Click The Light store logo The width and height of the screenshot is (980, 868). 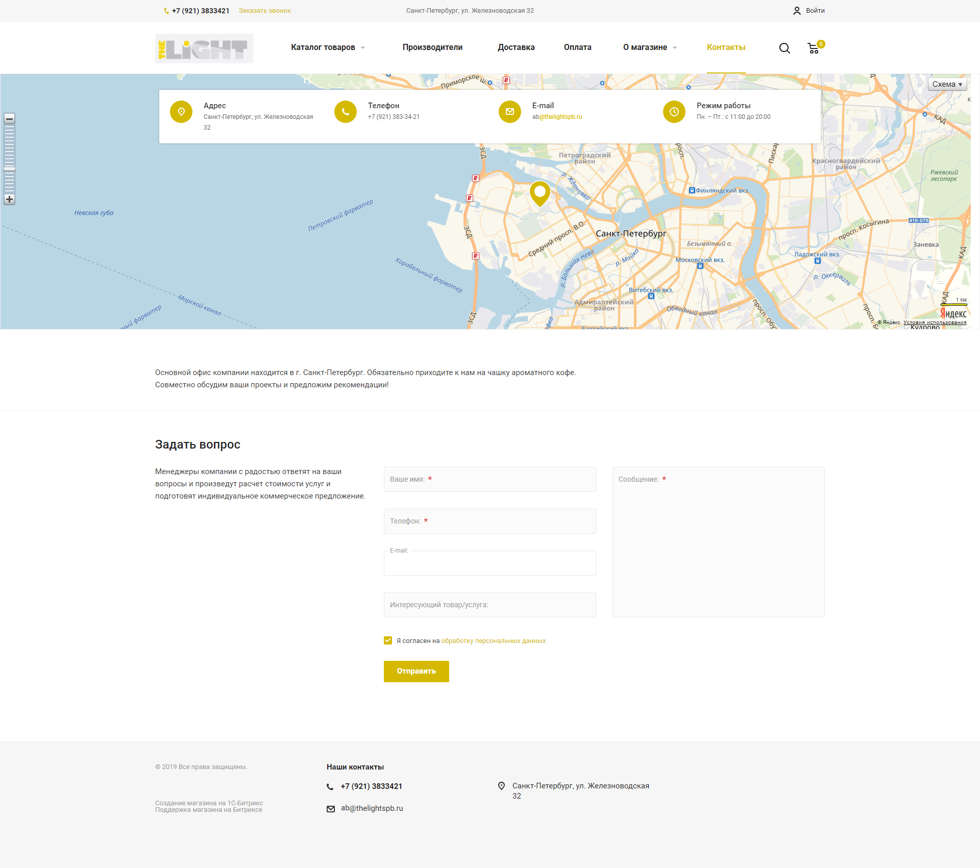204,48
